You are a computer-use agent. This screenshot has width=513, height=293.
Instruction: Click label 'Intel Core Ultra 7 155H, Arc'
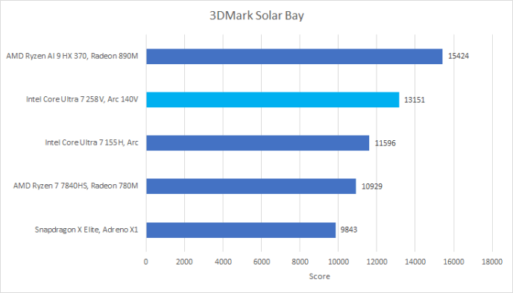pyautogui.click(x=92, y=142)
